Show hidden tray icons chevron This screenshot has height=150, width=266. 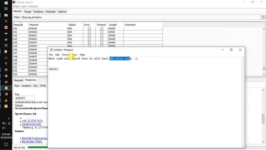[9, 118]
